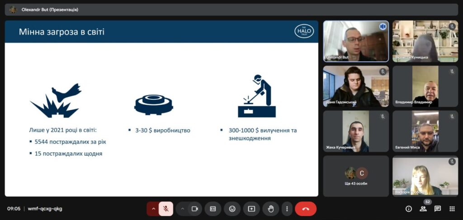Select Владимир Владимир's video tile
463x220 pixels.
click(425, 86)
